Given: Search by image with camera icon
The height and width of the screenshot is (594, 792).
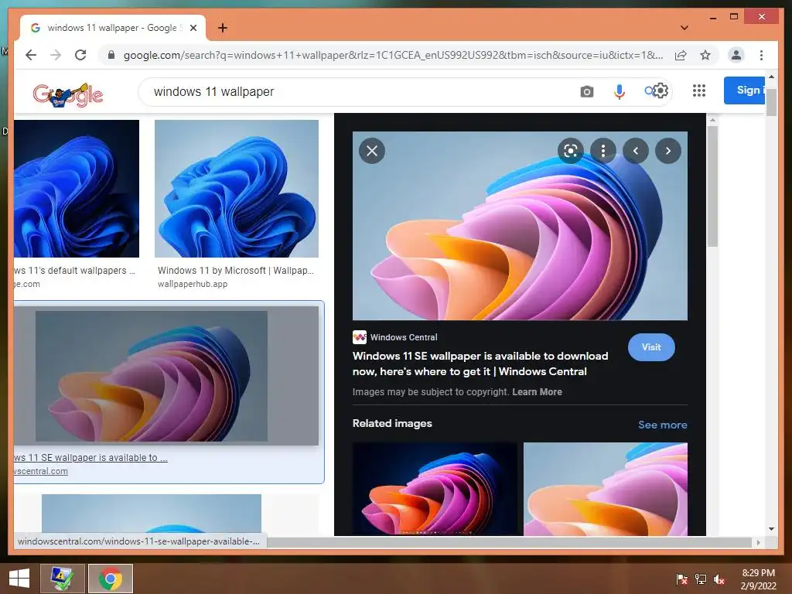Looking at the screenshot, I should pyautogui.click(x=586, y=92).
